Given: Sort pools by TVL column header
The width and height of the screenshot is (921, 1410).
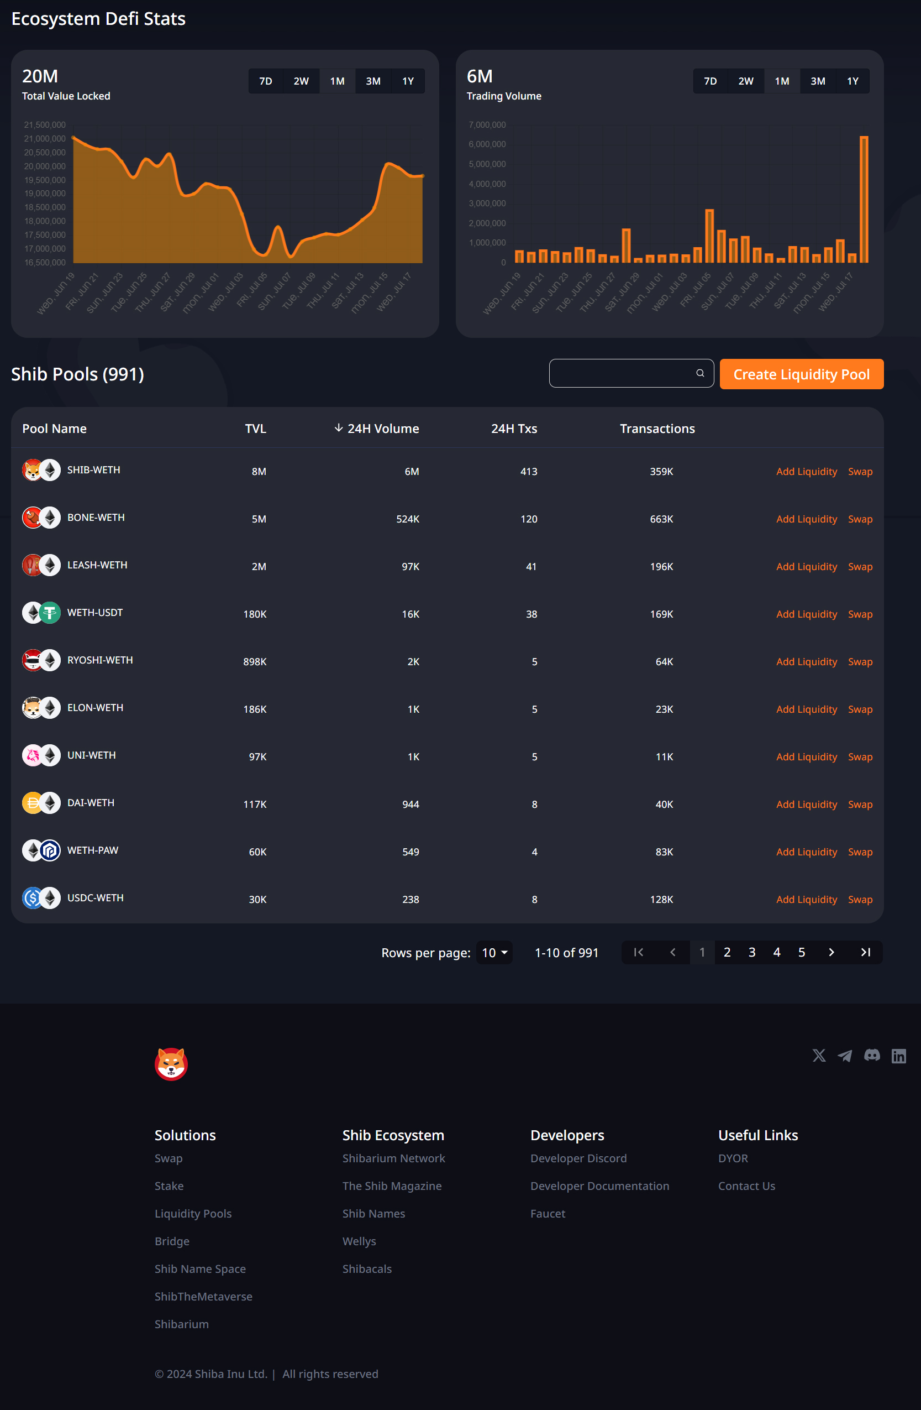Looking at the screenshot, I should click(256, 429).
